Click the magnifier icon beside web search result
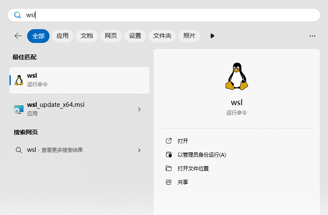Viewport: 328px width, 215px height. pyautogui.click(x=19, y=150)
